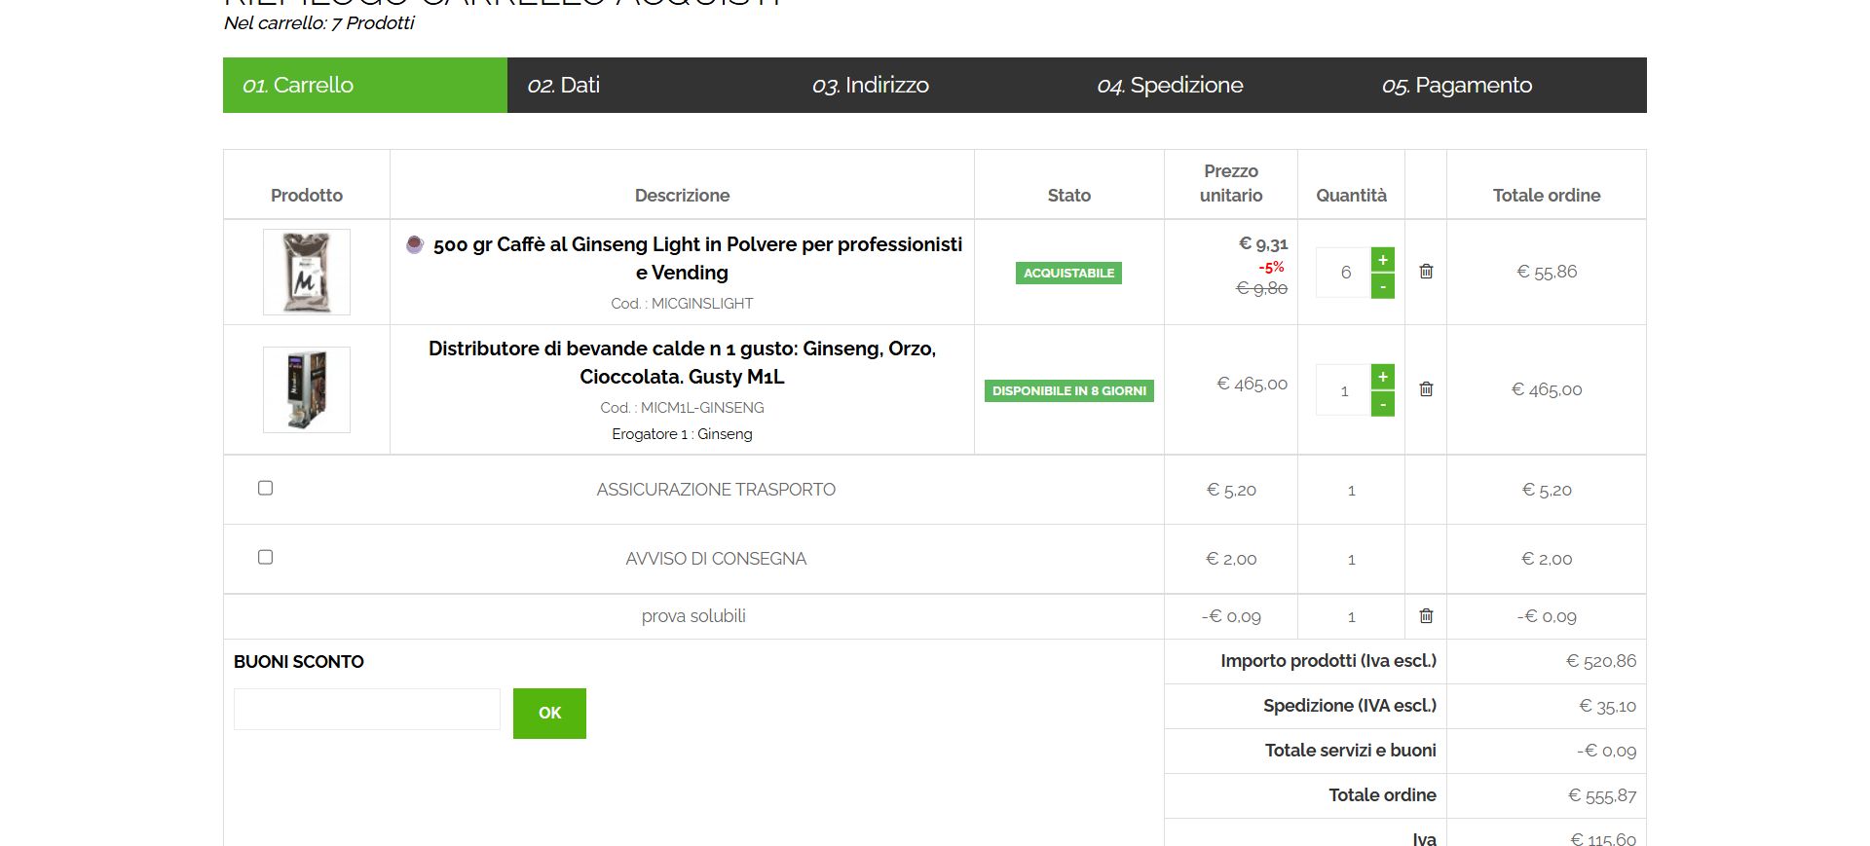
Task: Decrease quantity of Gusty M1L distributor
Action: click(x=1382, y=404)
